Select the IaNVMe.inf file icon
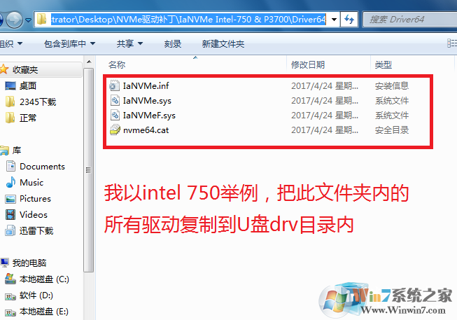The image size is (457, 320). point(115,85)
